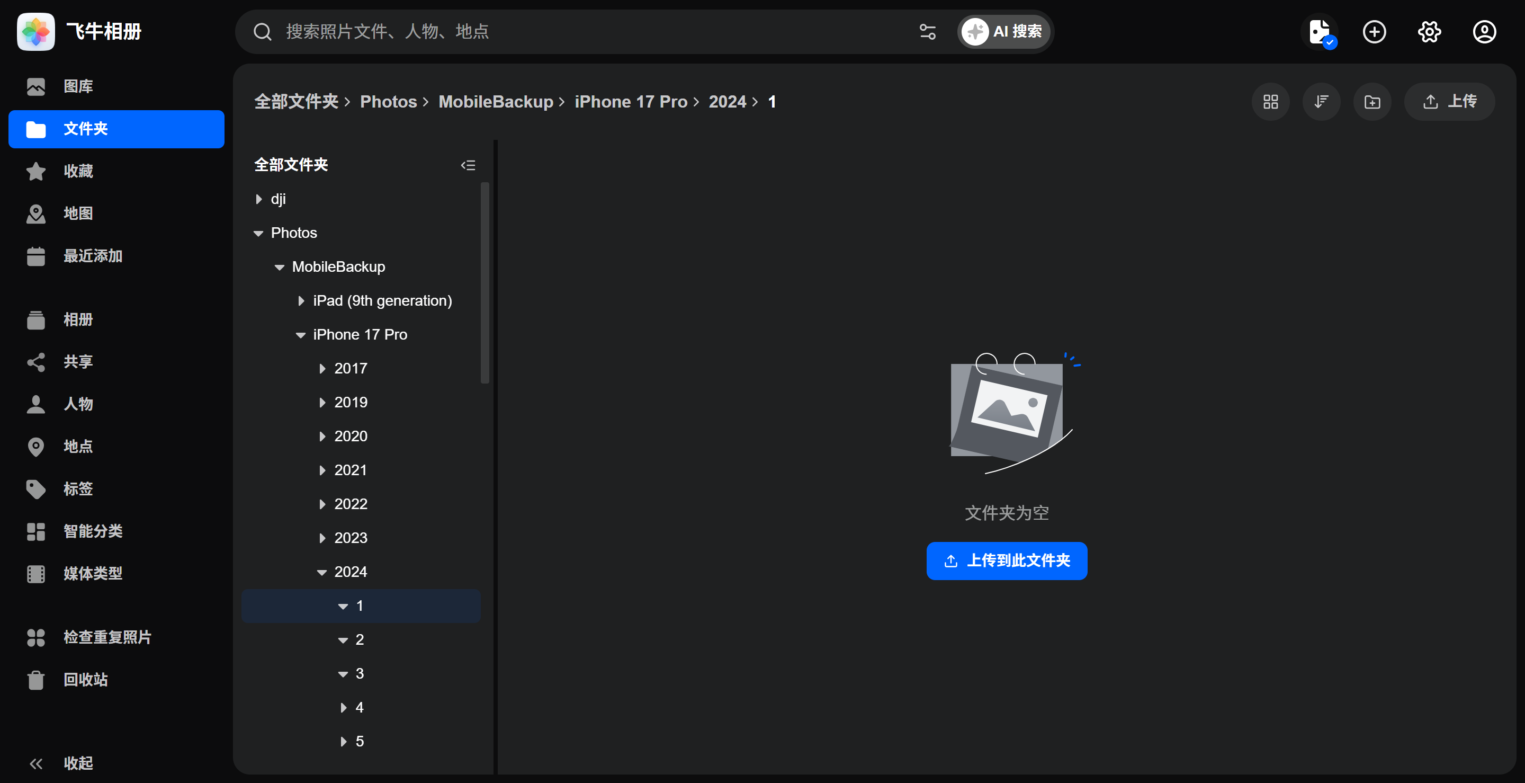Click the 收藏 star icon
The image size is (1525, 783).
[x=36, y=171]
